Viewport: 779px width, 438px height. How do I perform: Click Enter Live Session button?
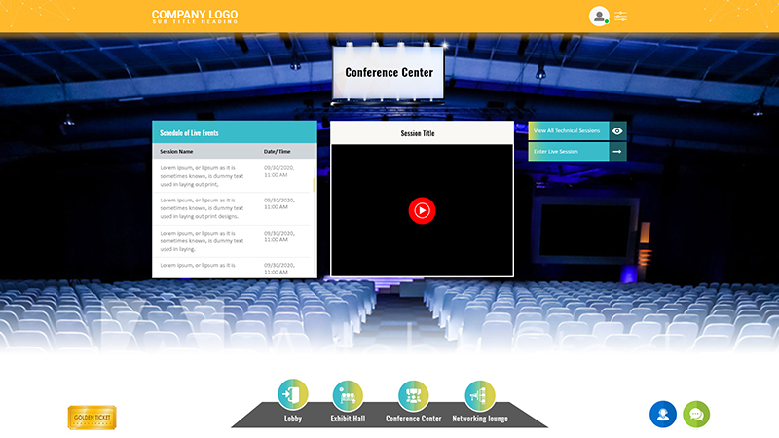[x=568, y=152]
